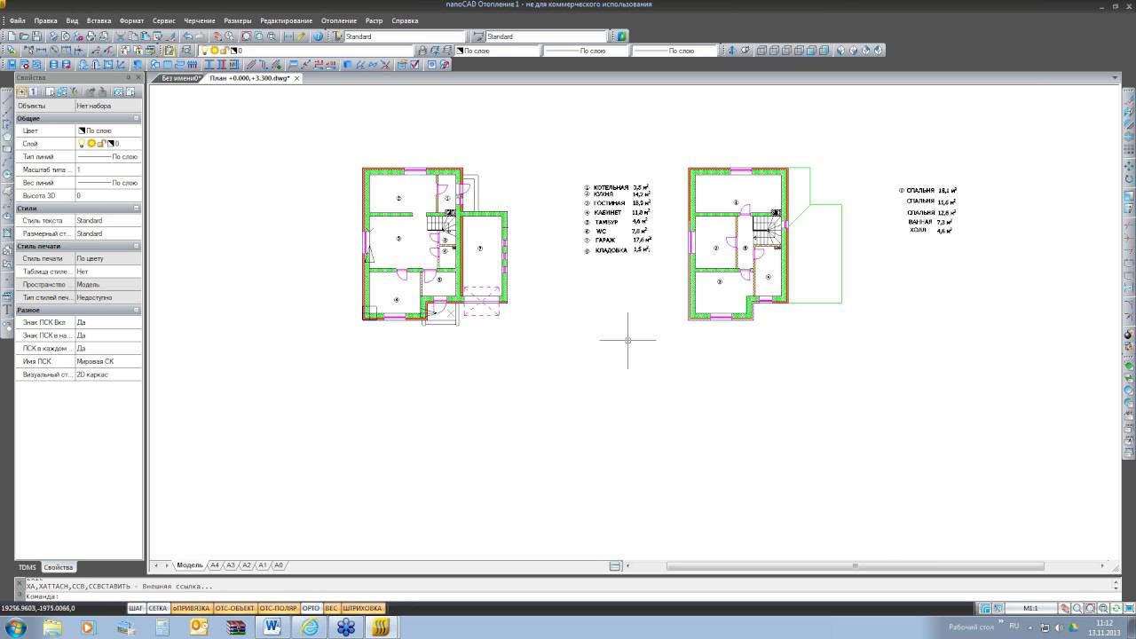Click the Print icon in toolbar
Screen dimensions: 1136x639
[x=53, y=36]
